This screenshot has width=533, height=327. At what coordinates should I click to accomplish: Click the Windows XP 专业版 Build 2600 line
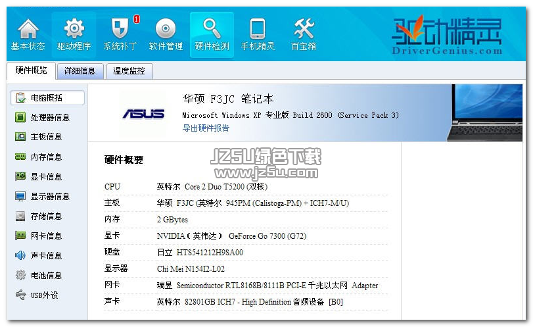coord(290,115)
